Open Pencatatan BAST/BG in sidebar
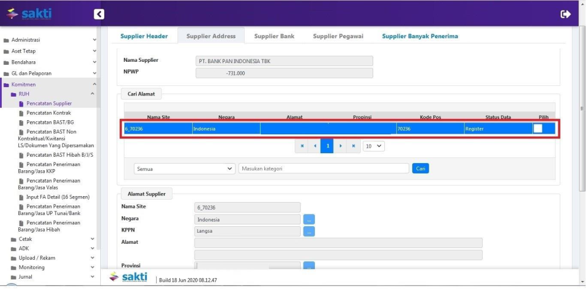586x291 pixels. pyautogui.click(x=50, y=123)
